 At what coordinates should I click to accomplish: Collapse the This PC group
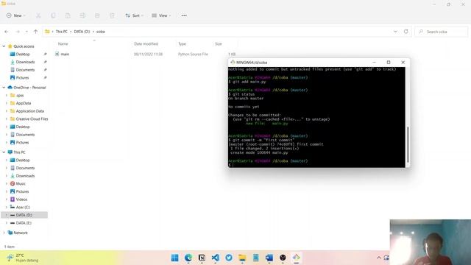click(4, 152)
